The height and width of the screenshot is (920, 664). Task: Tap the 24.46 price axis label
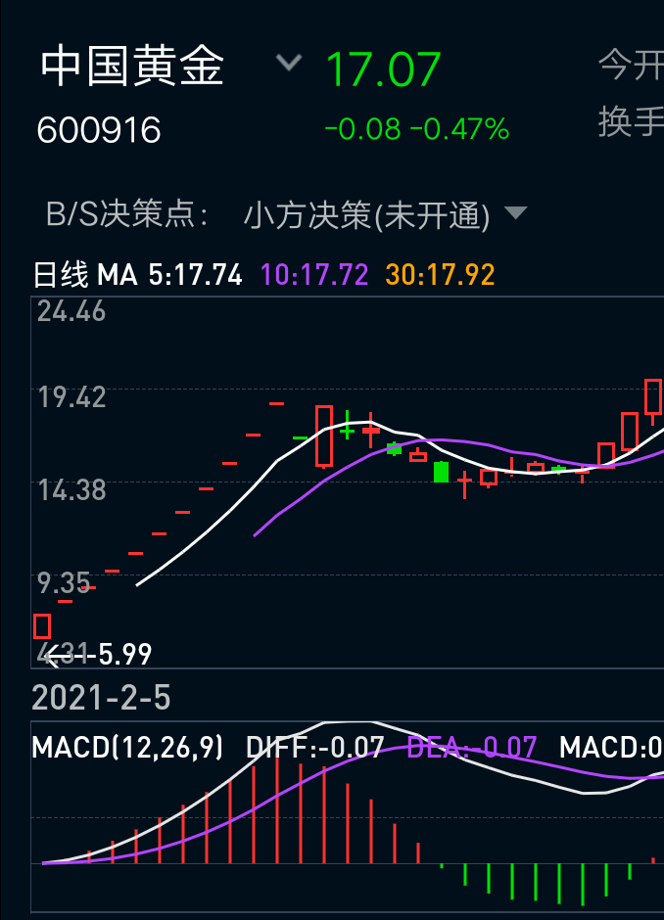click(x=71, y=311)
